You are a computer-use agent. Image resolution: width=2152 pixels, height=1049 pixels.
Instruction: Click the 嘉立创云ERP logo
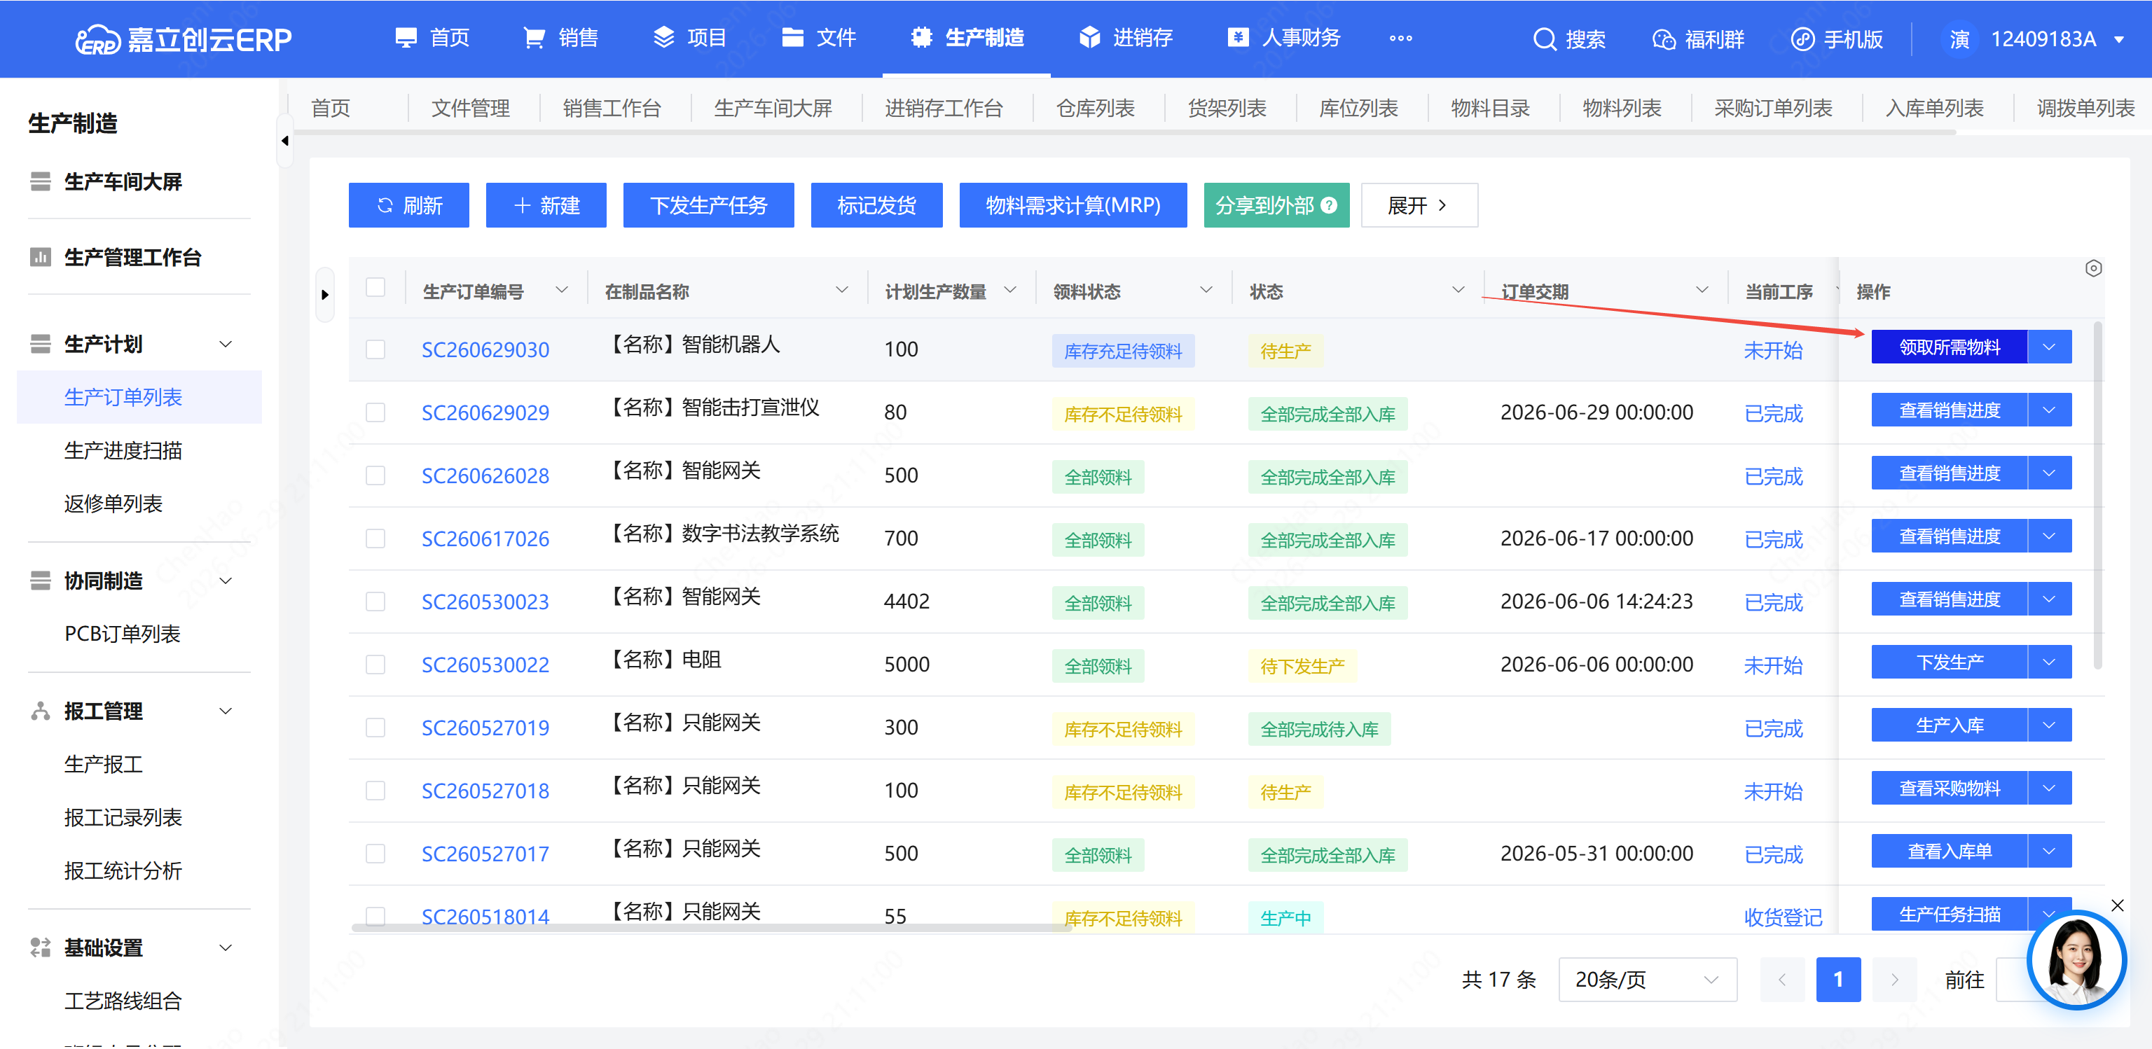(x=183, y=39)
